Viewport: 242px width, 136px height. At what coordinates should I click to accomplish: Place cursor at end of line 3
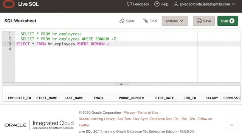[110, 44]
